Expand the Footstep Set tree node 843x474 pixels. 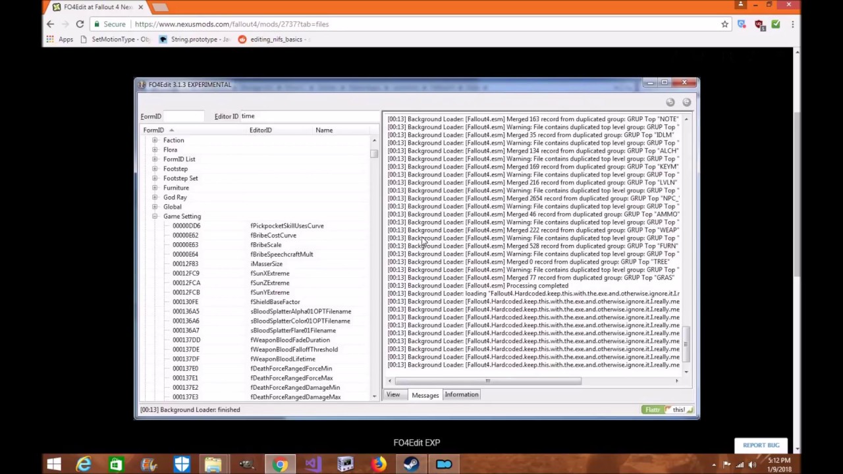155,178
